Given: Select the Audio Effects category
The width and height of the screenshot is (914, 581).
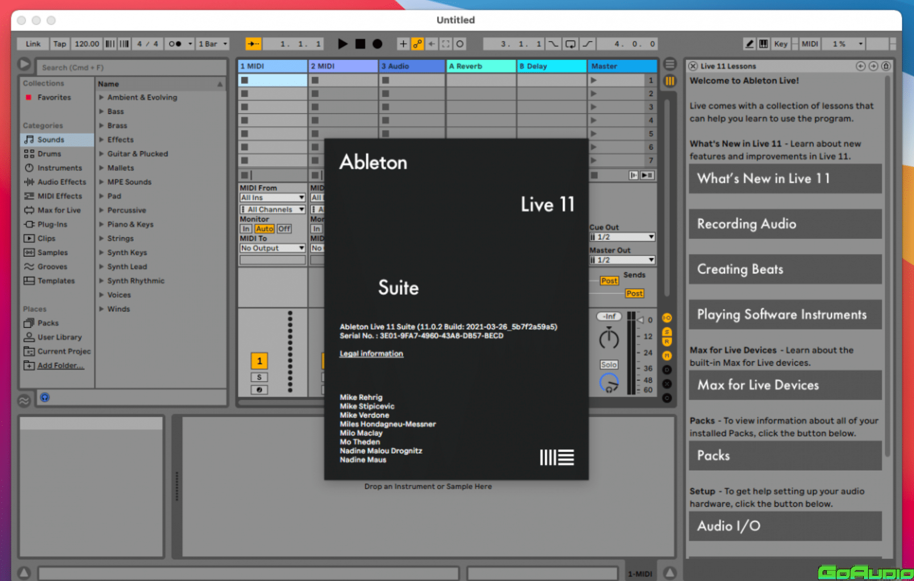Looking at the screenshot, I should [x=62, y=182].
